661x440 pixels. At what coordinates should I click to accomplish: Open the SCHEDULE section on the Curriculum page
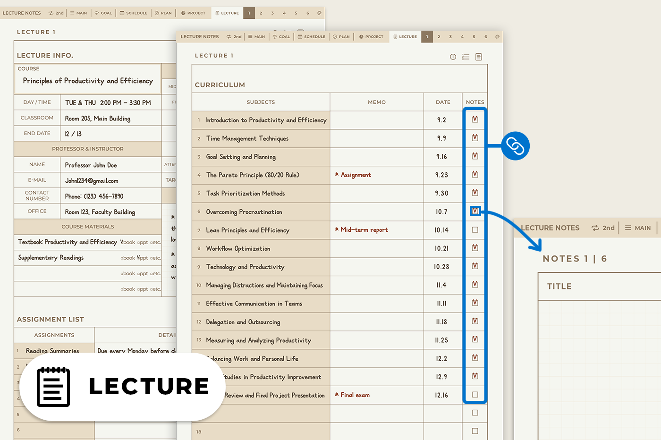[x=311, y=36]
